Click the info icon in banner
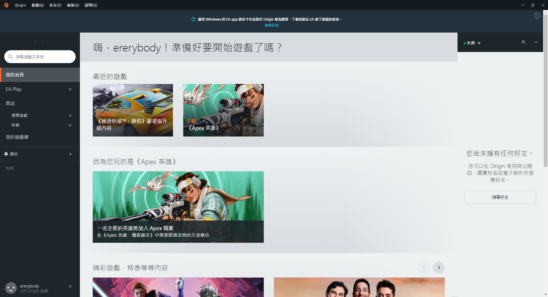The width and height of the screenshot is (548, 297). coord(194,19)
